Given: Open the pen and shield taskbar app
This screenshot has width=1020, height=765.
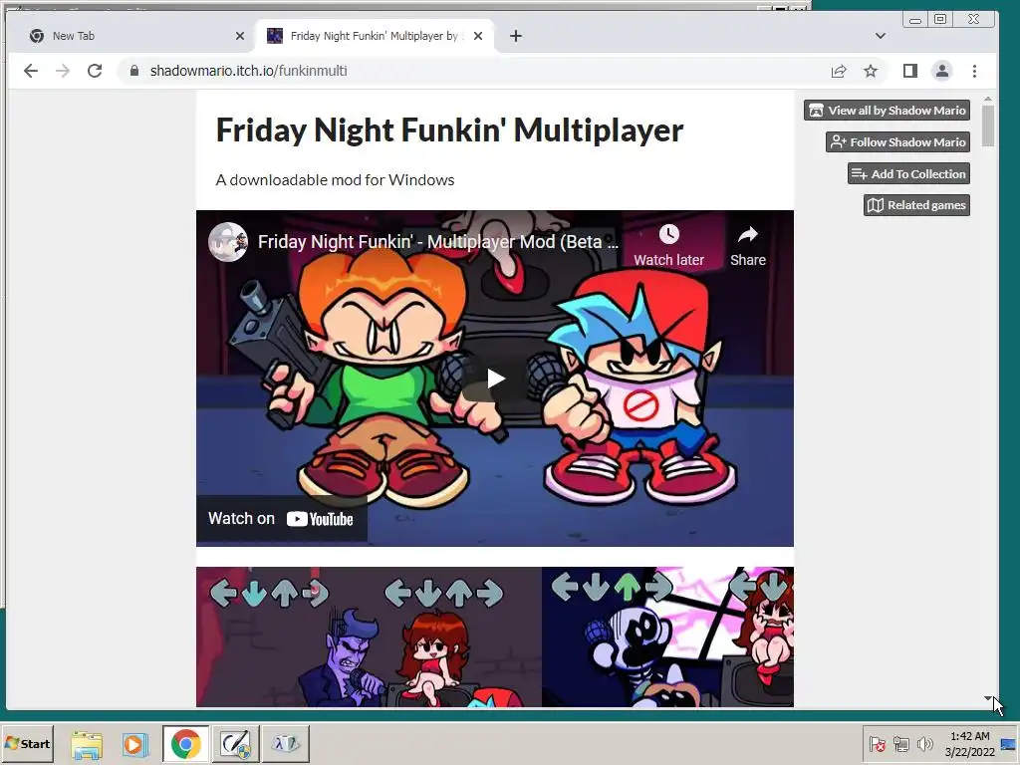Looking at the screenshot, I should click(x=235, y=743).
